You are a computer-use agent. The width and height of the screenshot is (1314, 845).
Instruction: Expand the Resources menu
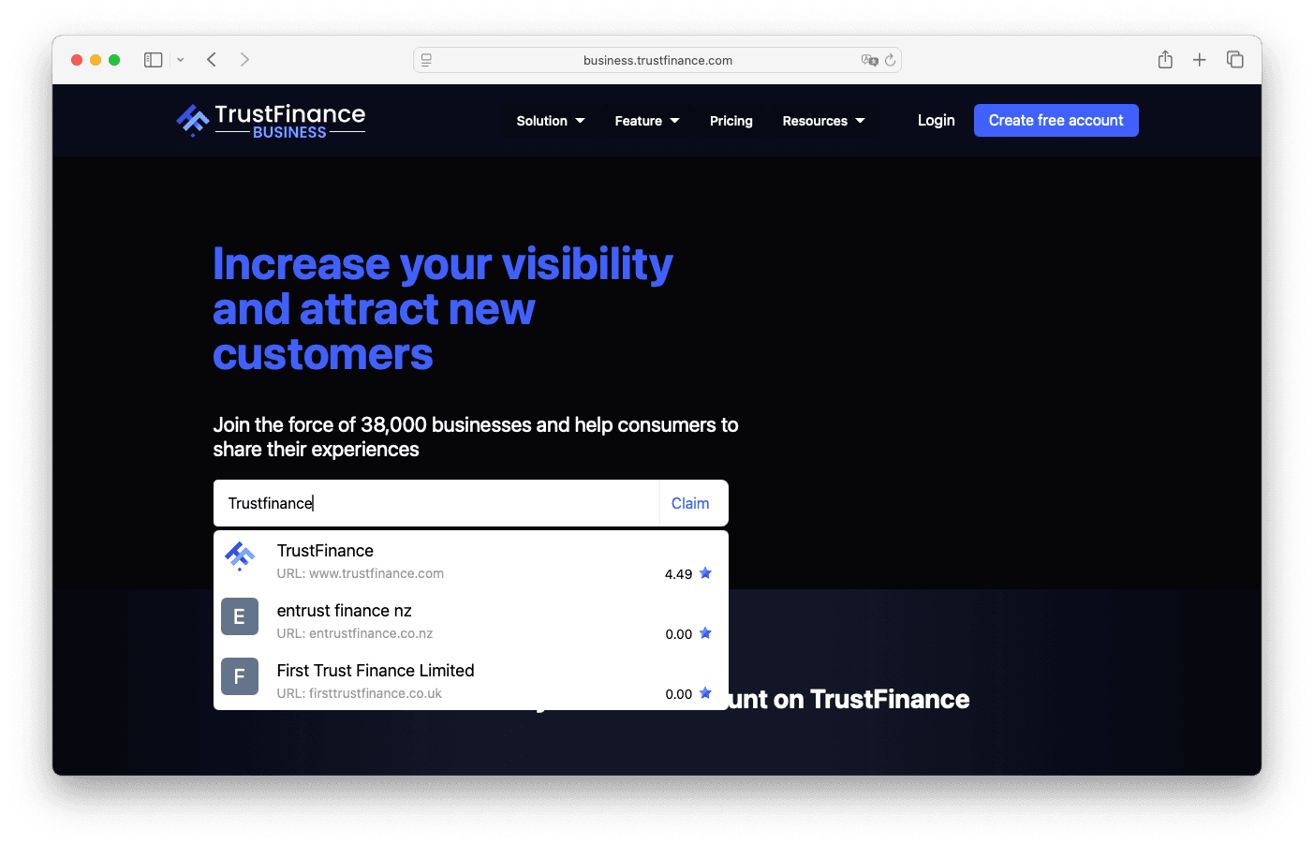point(824,121)
